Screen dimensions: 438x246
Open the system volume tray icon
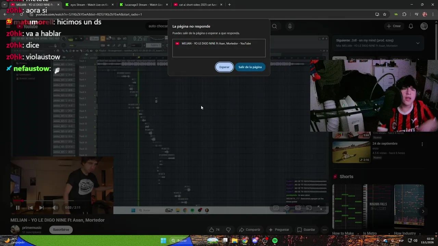pos(415,241)
